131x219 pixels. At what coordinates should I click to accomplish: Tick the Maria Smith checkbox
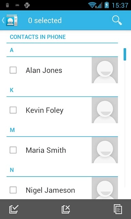click(13, 150)
